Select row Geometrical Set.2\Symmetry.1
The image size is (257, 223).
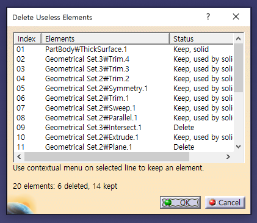tap(124, 89)
